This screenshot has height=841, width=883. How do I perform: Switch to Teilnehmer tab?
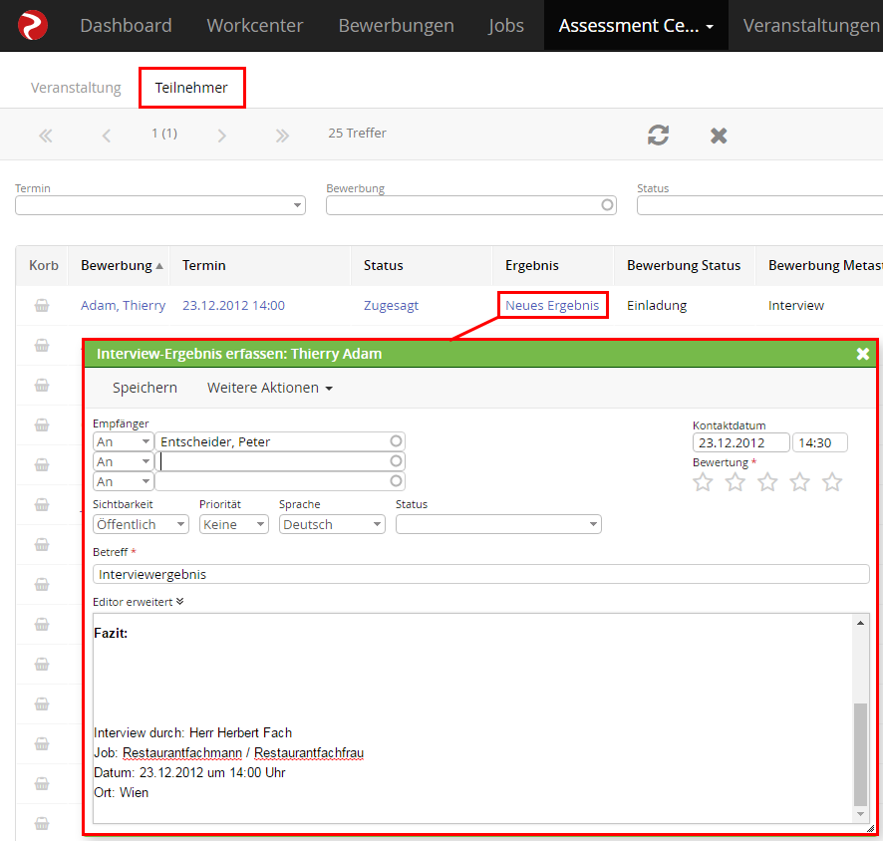click(x=191, y=88)
